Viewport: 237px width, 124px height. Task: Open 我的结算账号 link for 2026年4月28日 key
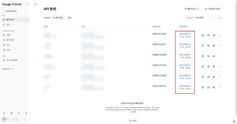tap(185, 55)
